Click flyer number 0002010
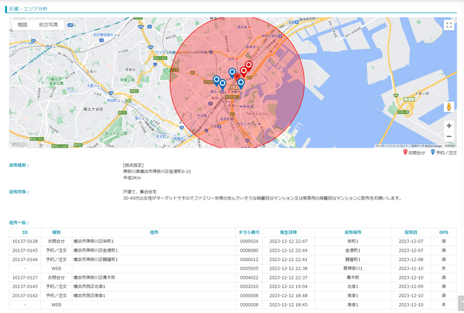Screen dimensions: 464x313 tap(249, 287)
